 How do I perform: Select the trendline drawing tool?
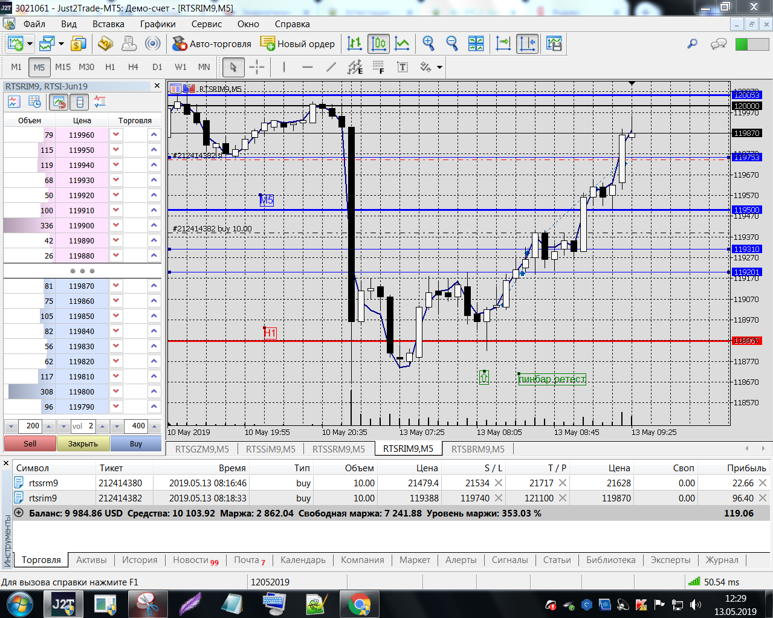pos(331,67)
